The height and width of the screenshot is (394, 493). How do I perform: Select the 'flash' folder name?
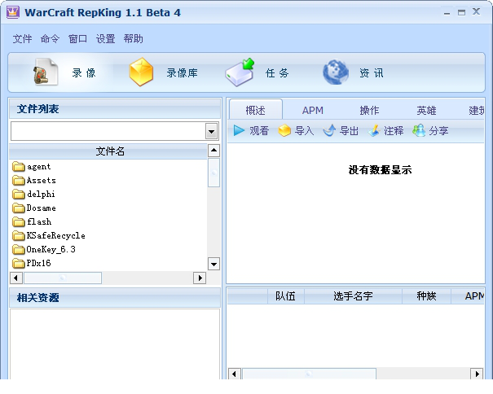coord(39,221)
